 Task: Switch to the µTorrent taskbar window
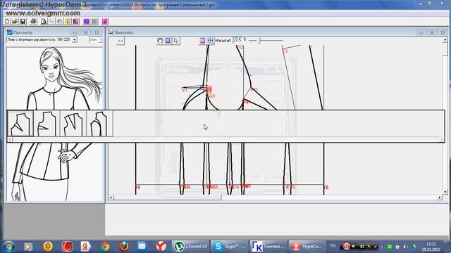[x=191, y=247]
